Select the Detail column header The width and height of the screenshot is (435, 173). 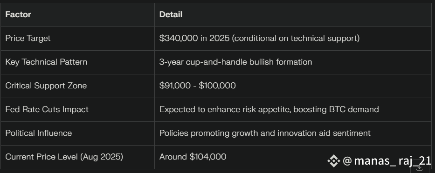tap(171, 14)
